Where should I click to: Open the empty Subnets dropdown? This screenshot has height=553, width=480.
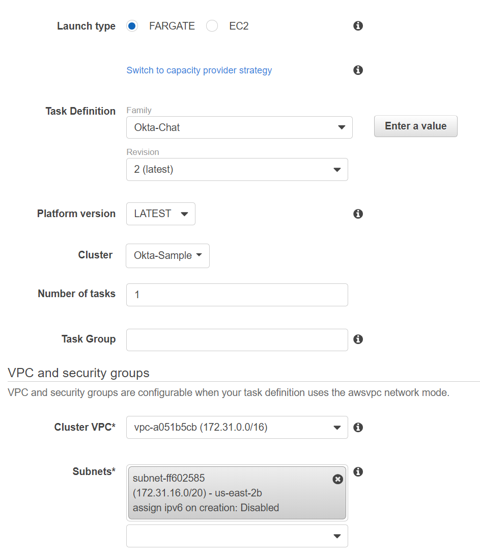(237, 536)
